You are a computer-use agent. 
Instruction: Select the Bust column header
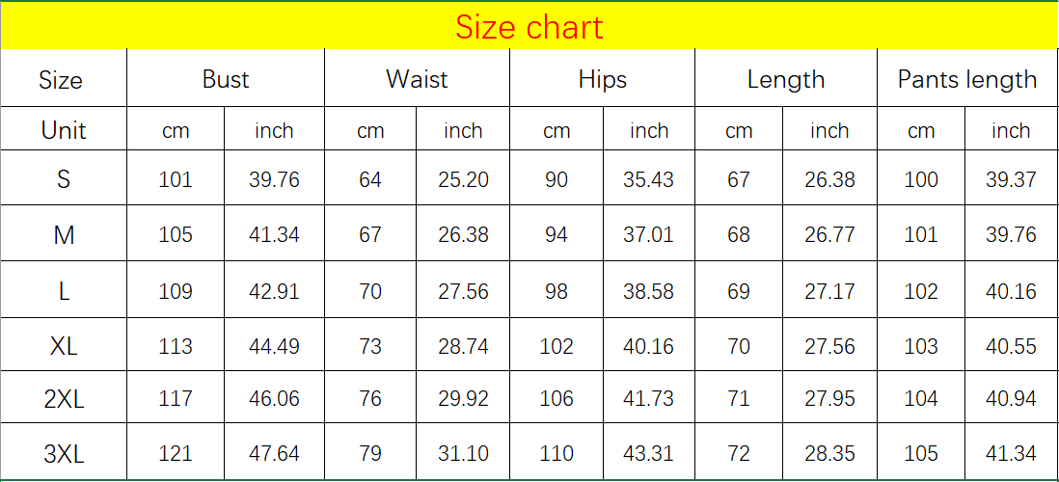tap(226, 79)
